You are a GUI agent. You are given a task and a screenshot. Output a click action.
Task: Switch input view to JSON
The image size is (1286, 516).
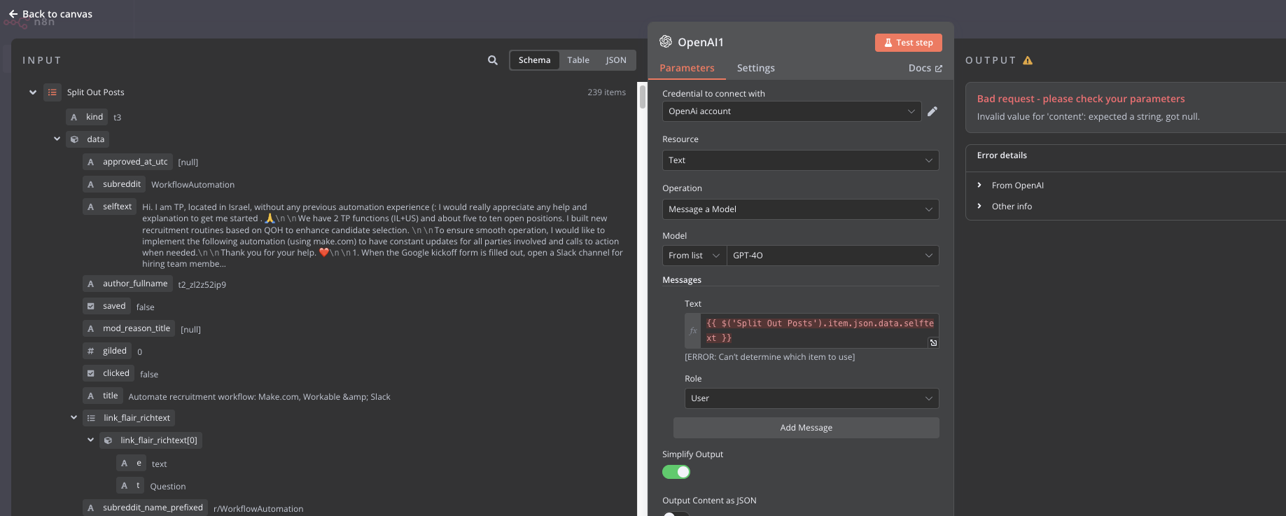tap(616, 60)
